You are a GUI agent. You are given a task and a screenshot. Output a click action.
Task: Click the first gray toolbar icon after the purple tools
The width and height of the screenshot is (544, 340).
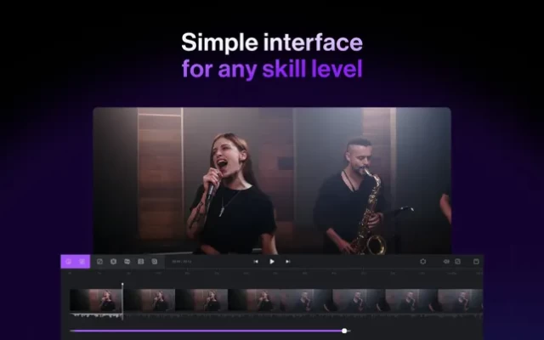pos(99,262)
